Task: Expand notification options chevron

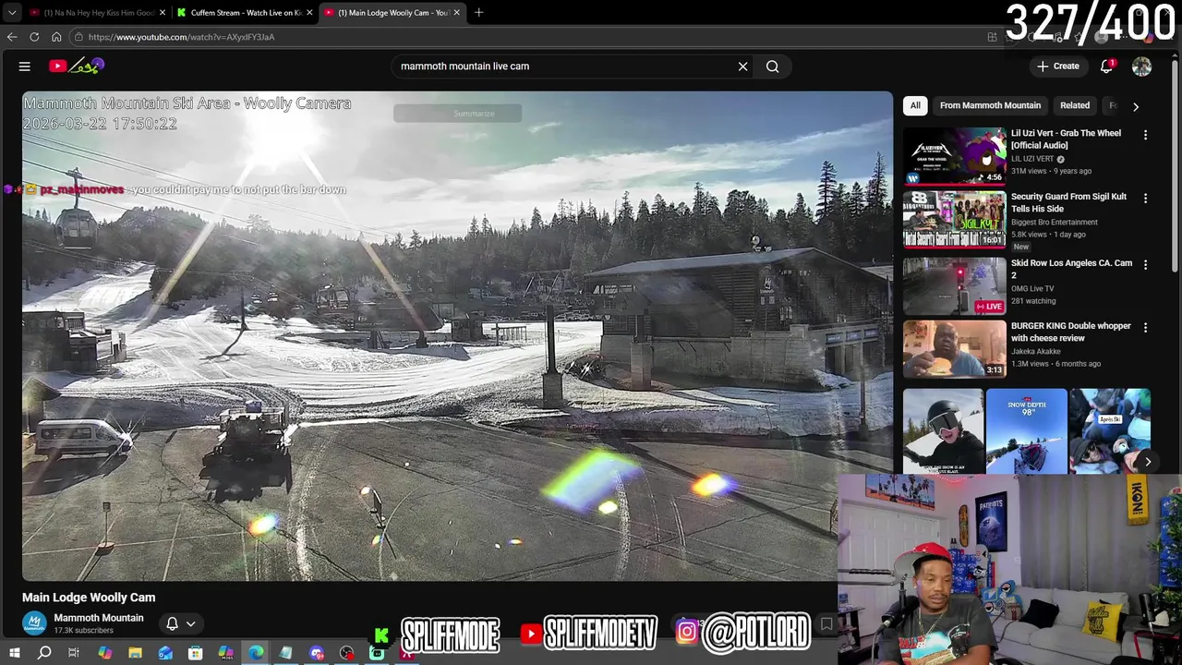Action: (191, 624)
